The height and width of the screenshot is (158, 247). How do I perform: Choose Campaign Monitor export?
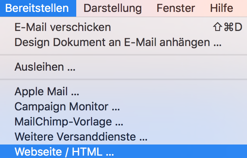coord(123,106)
